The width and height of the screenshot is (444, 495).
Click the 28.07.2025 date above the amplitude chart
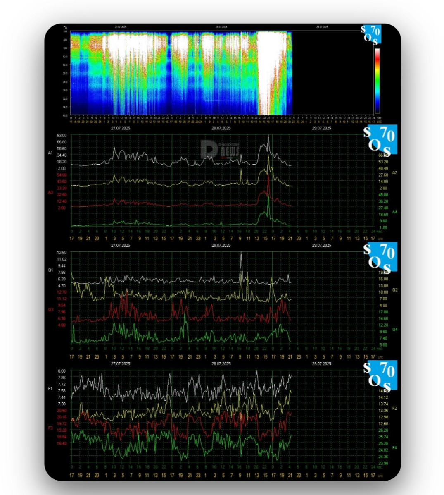pyautogui.click(x=221, y=128)
